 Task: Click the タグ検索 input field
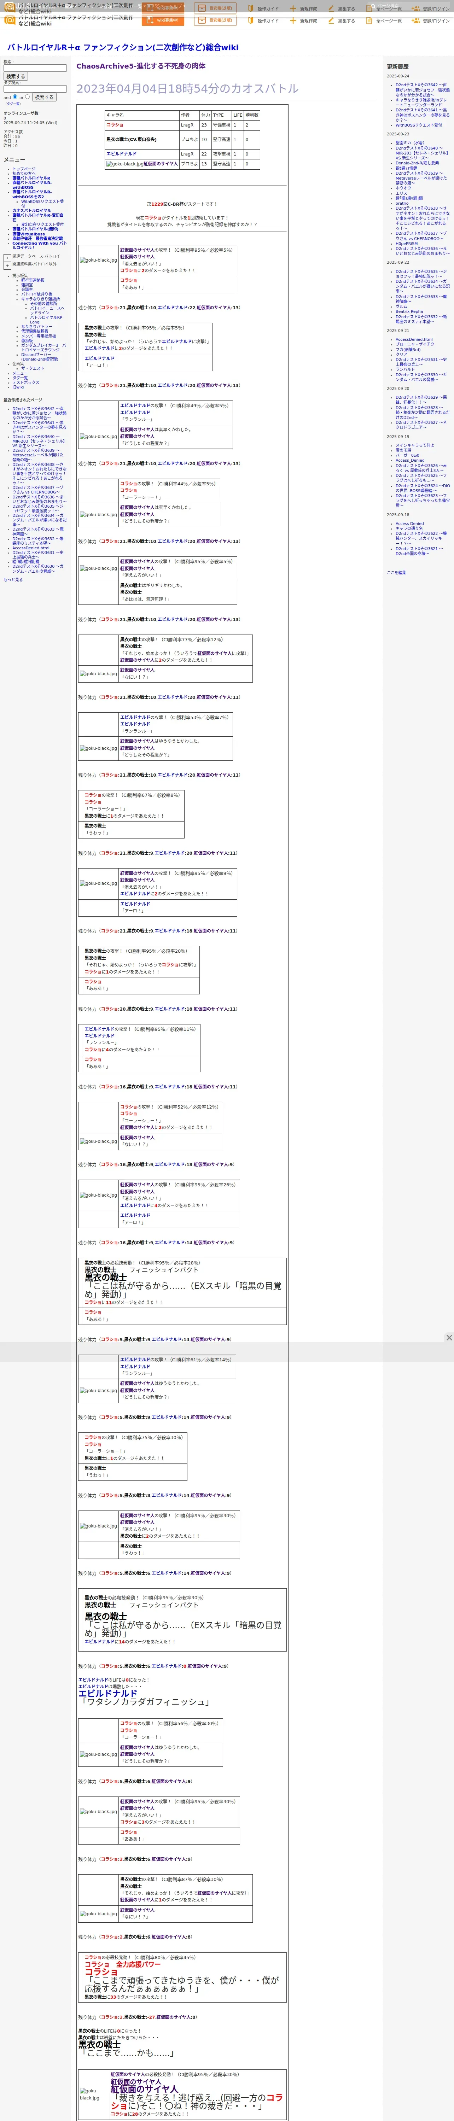point(35,89)
